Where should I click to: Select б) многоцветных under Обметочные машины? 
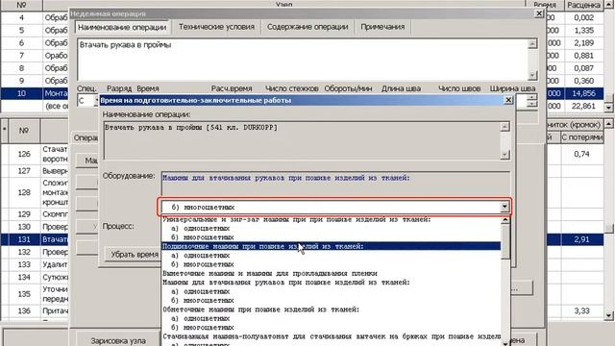point(331,328)
